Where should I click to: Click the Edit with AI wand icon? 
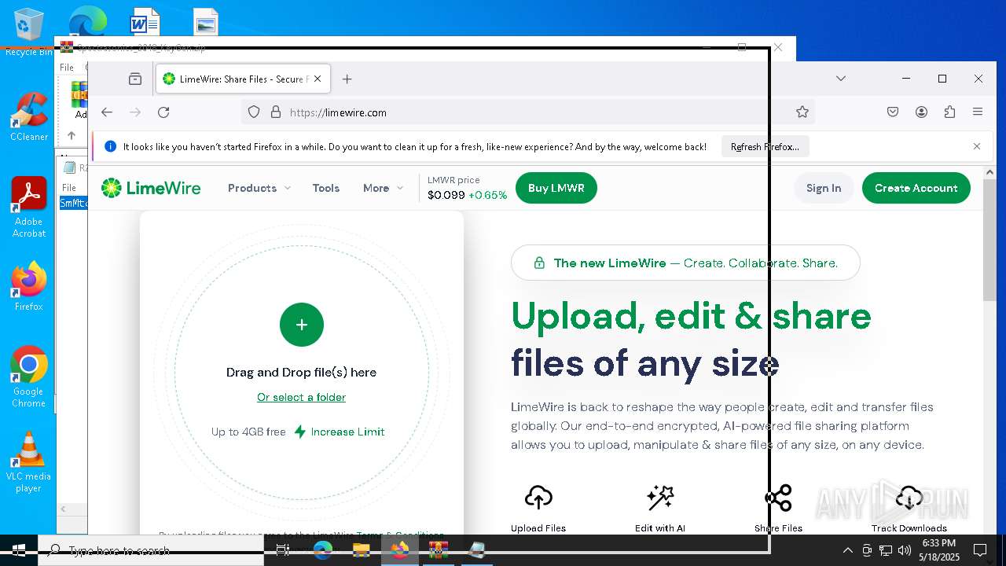tap(660, 498)
